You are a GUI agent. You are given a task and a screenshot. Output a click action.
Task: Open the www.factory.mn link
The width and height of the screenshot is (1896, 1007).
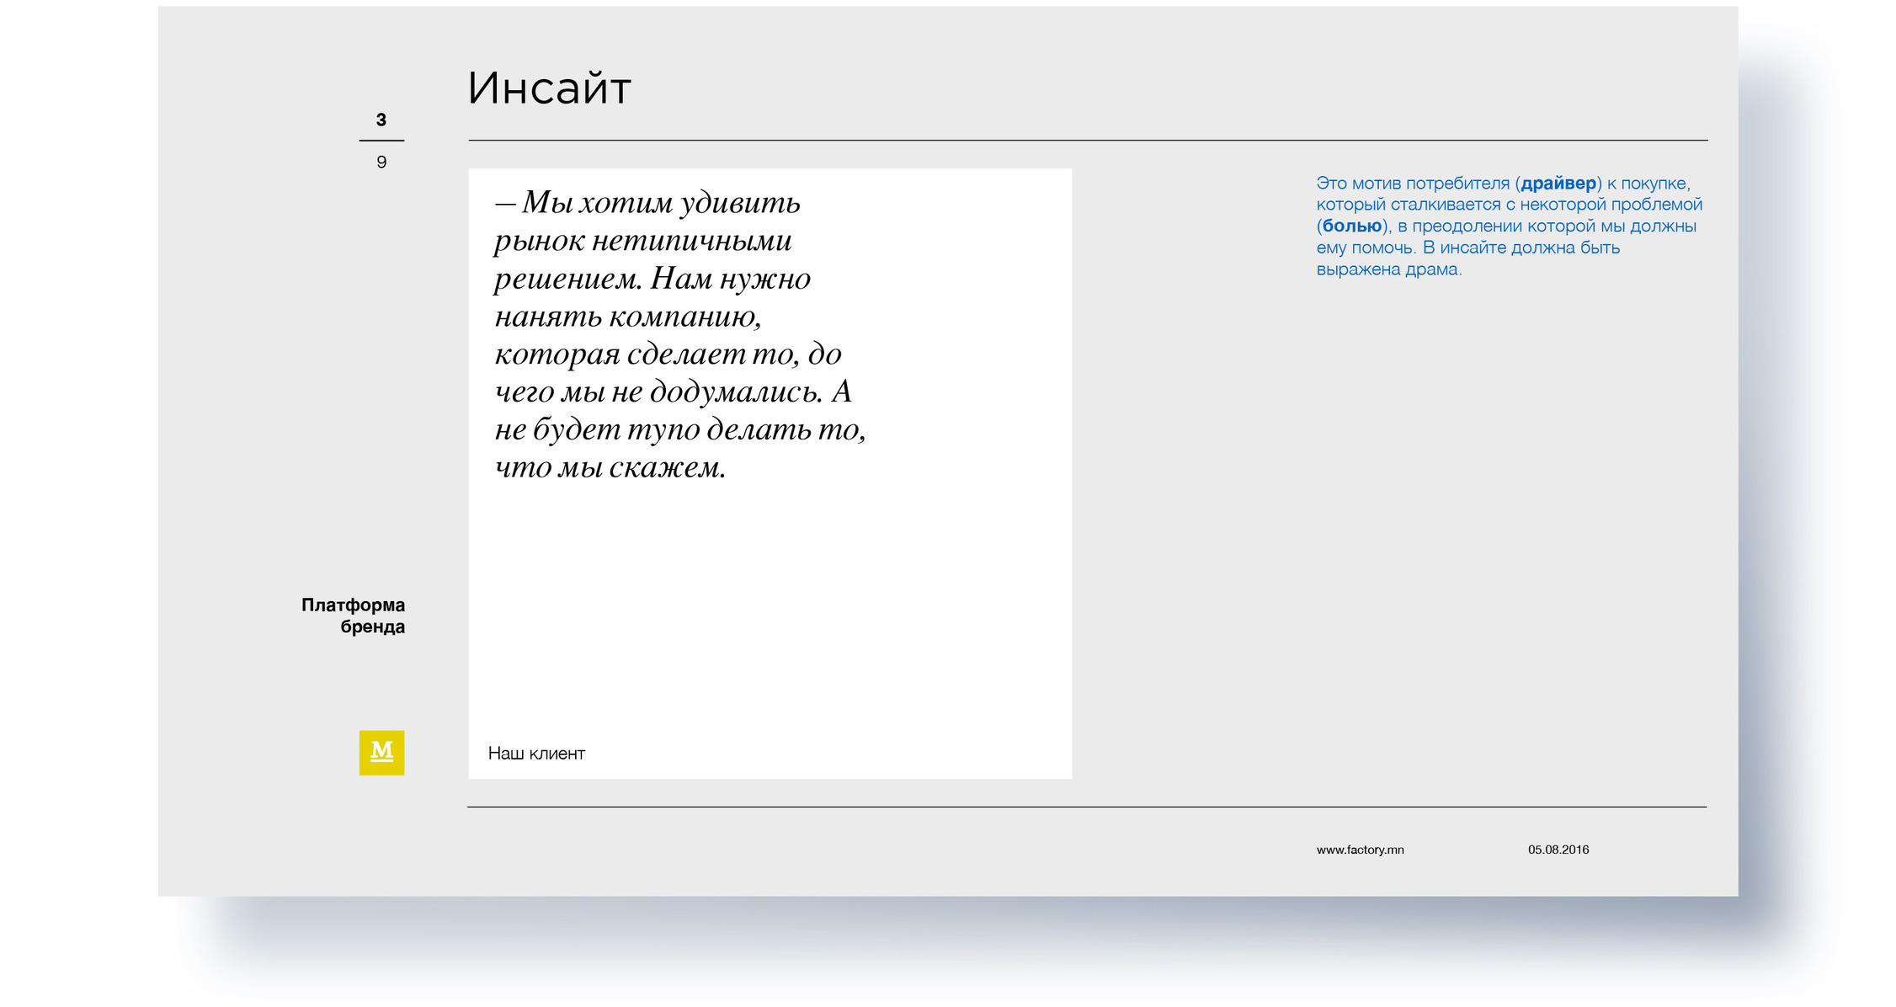point(1360,850)
